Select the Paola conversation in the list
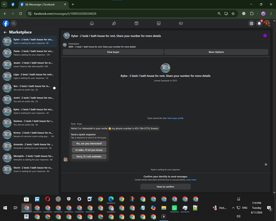 [x=29, y=53]
